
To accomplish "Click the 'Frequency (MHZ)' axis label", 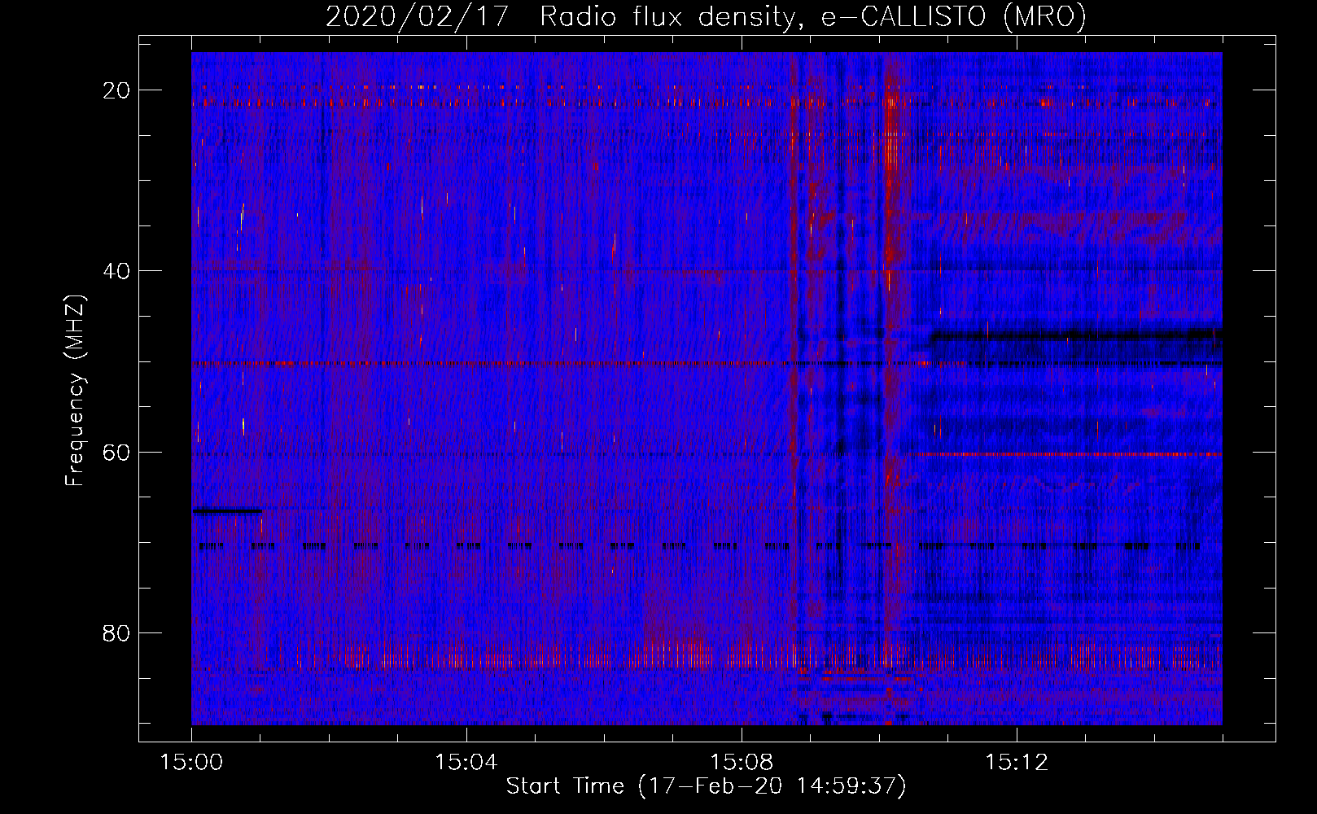I will coord(75,391).
